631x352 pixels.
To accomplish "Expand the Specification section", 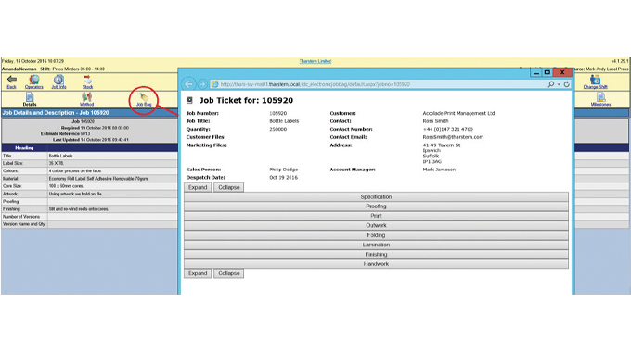I will coord(376,197).
